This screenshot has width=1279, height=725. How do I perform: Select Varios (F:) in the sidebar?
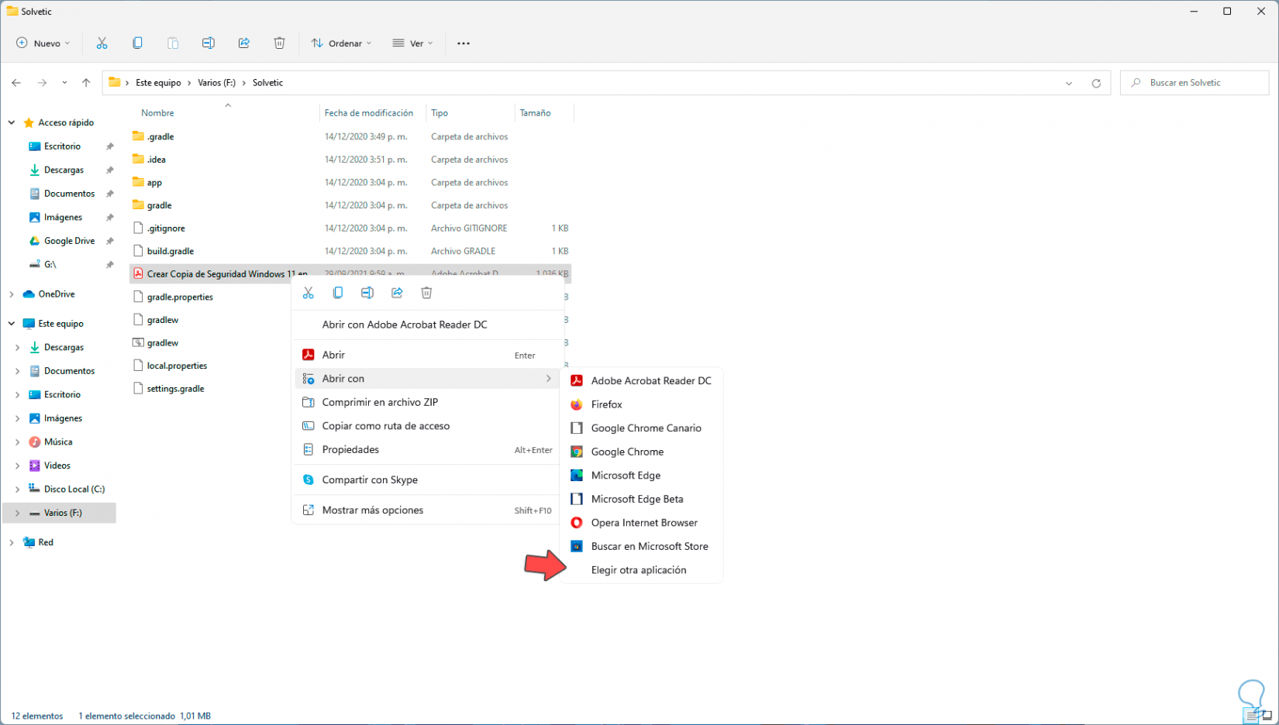click(x=60, y=513)
